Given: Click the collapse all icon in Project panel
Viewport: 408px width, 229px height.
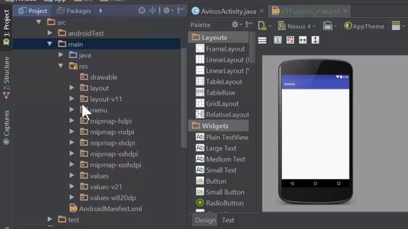Looking at the screenshot, I should (x=152, y=10).
